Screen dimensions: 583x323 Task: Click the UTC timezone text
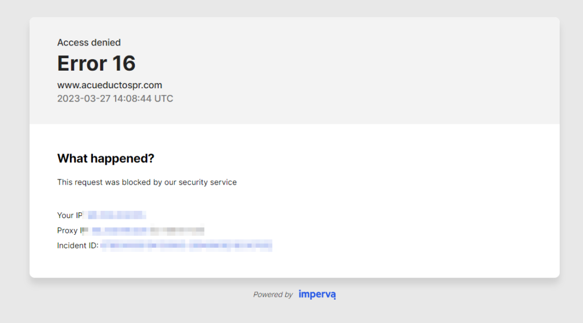pyautogui.click(x=162, y=99)
